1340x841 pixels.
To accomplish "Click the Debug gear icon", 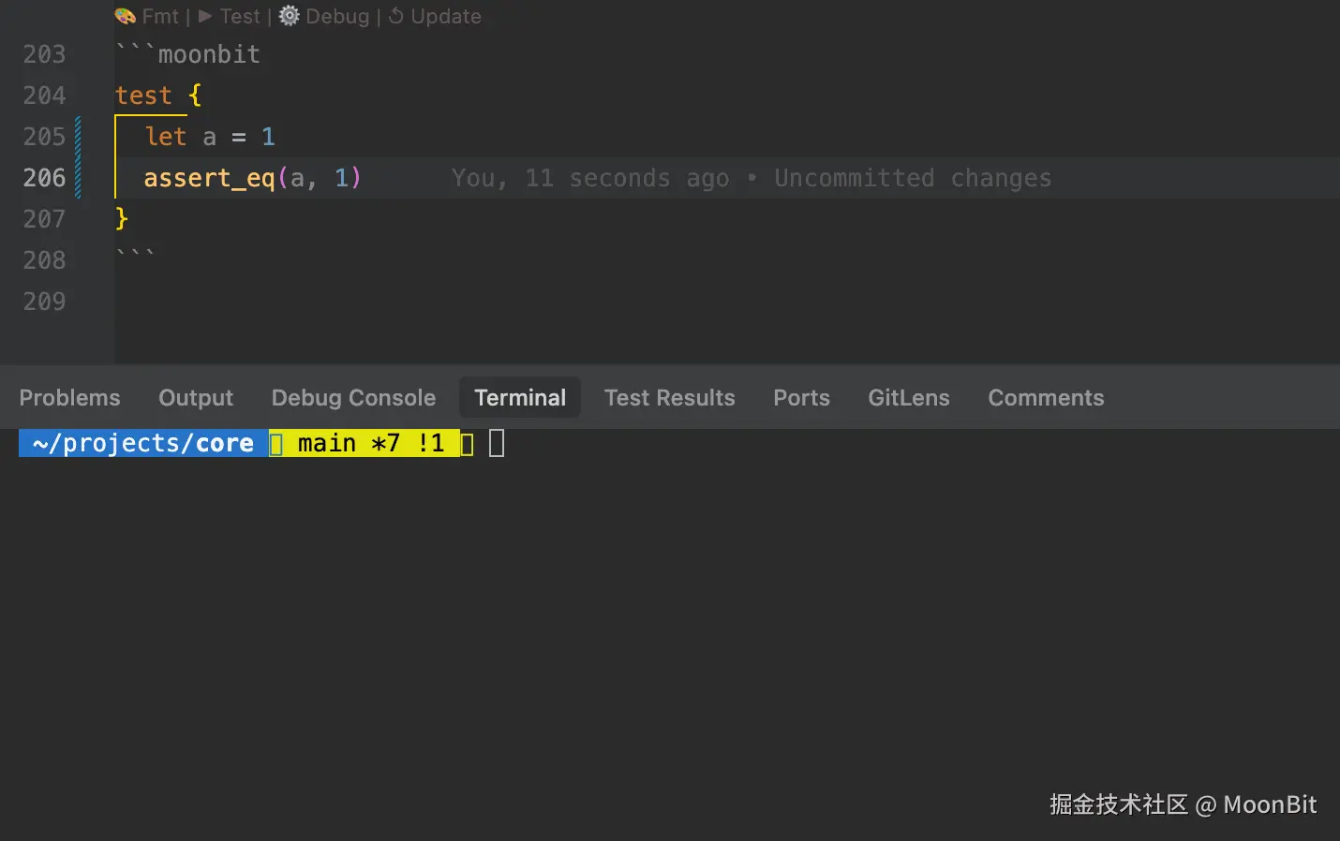I will [x=290, y=16].
